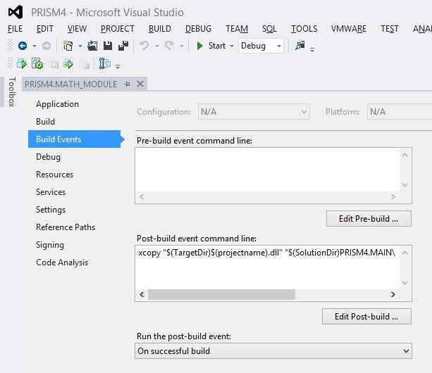432x373 pixels.
Task: Click the Save All double-floppy icon
Action: click(123, 46)
